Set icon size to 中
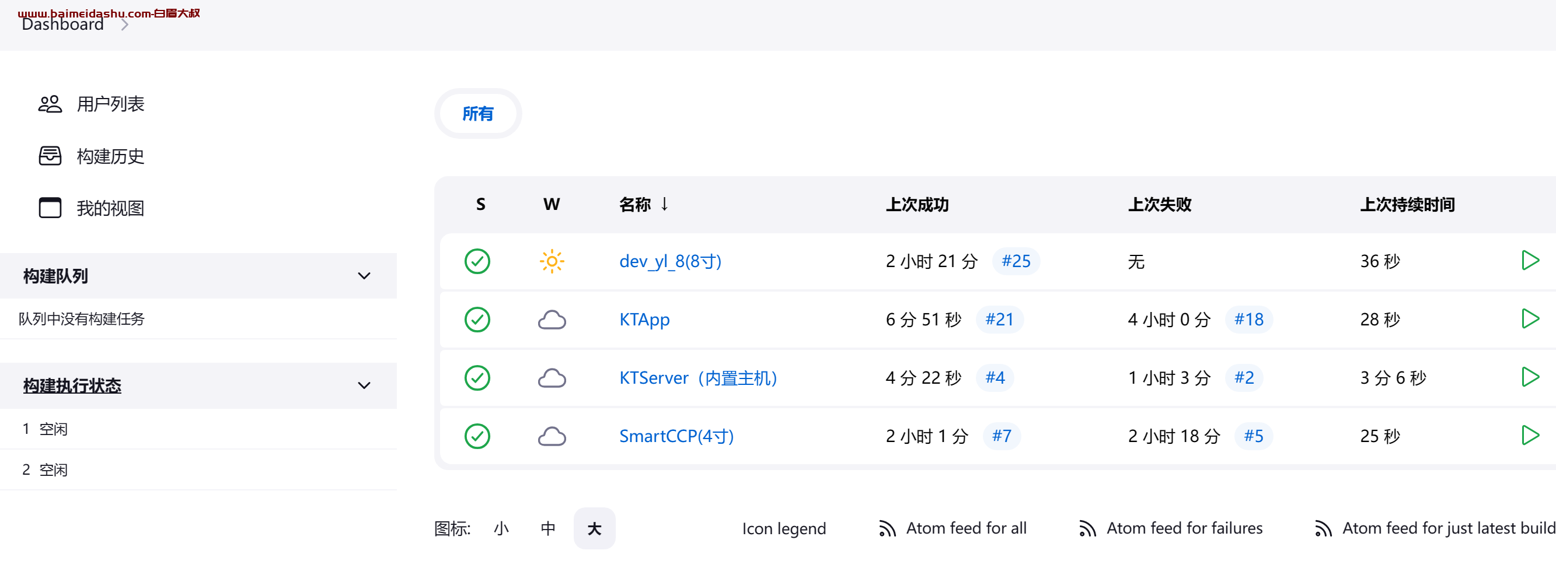Viewport: 1556px width, 582px height. point(548,529)
